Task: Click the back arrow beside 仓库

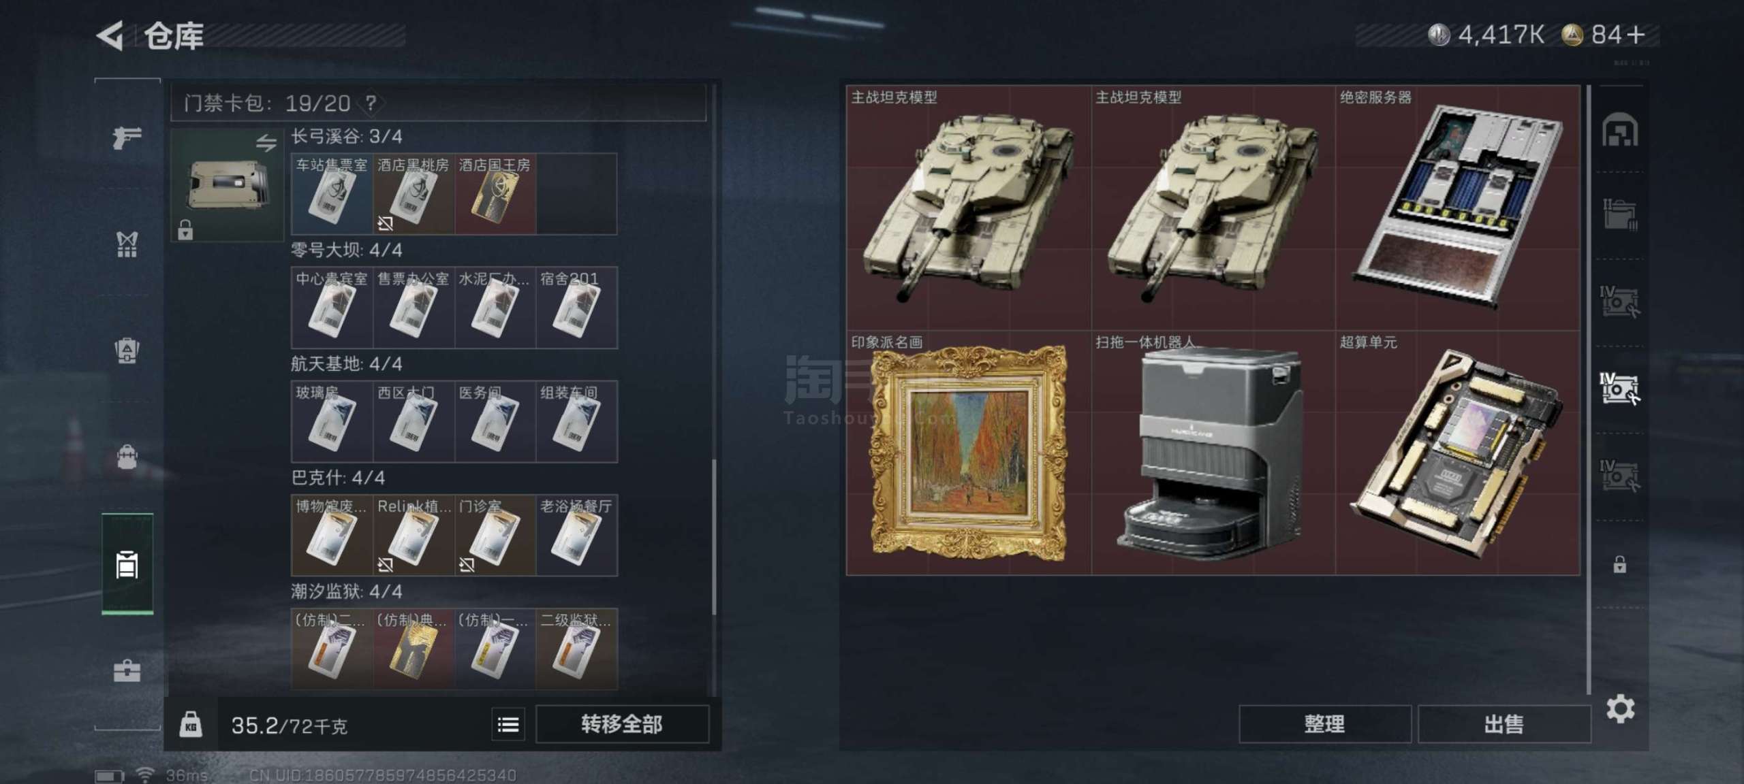Action: 110,35
